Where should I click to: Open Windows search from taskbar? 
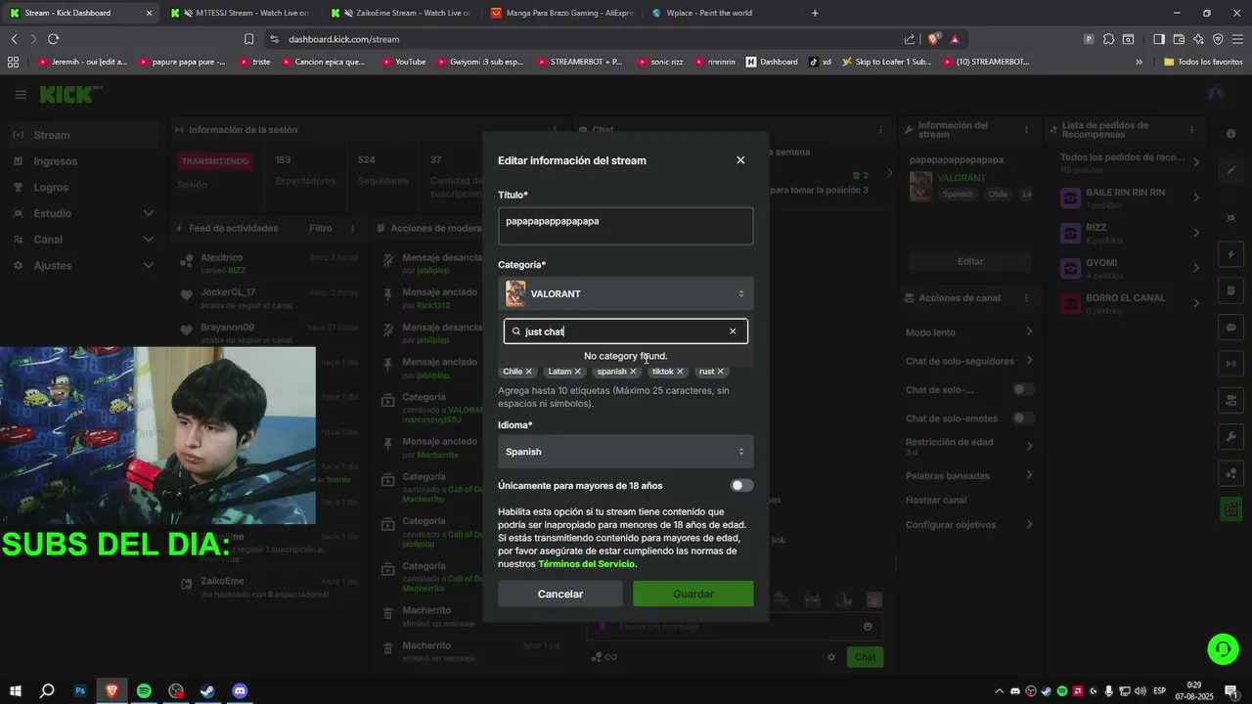point(47,691)
